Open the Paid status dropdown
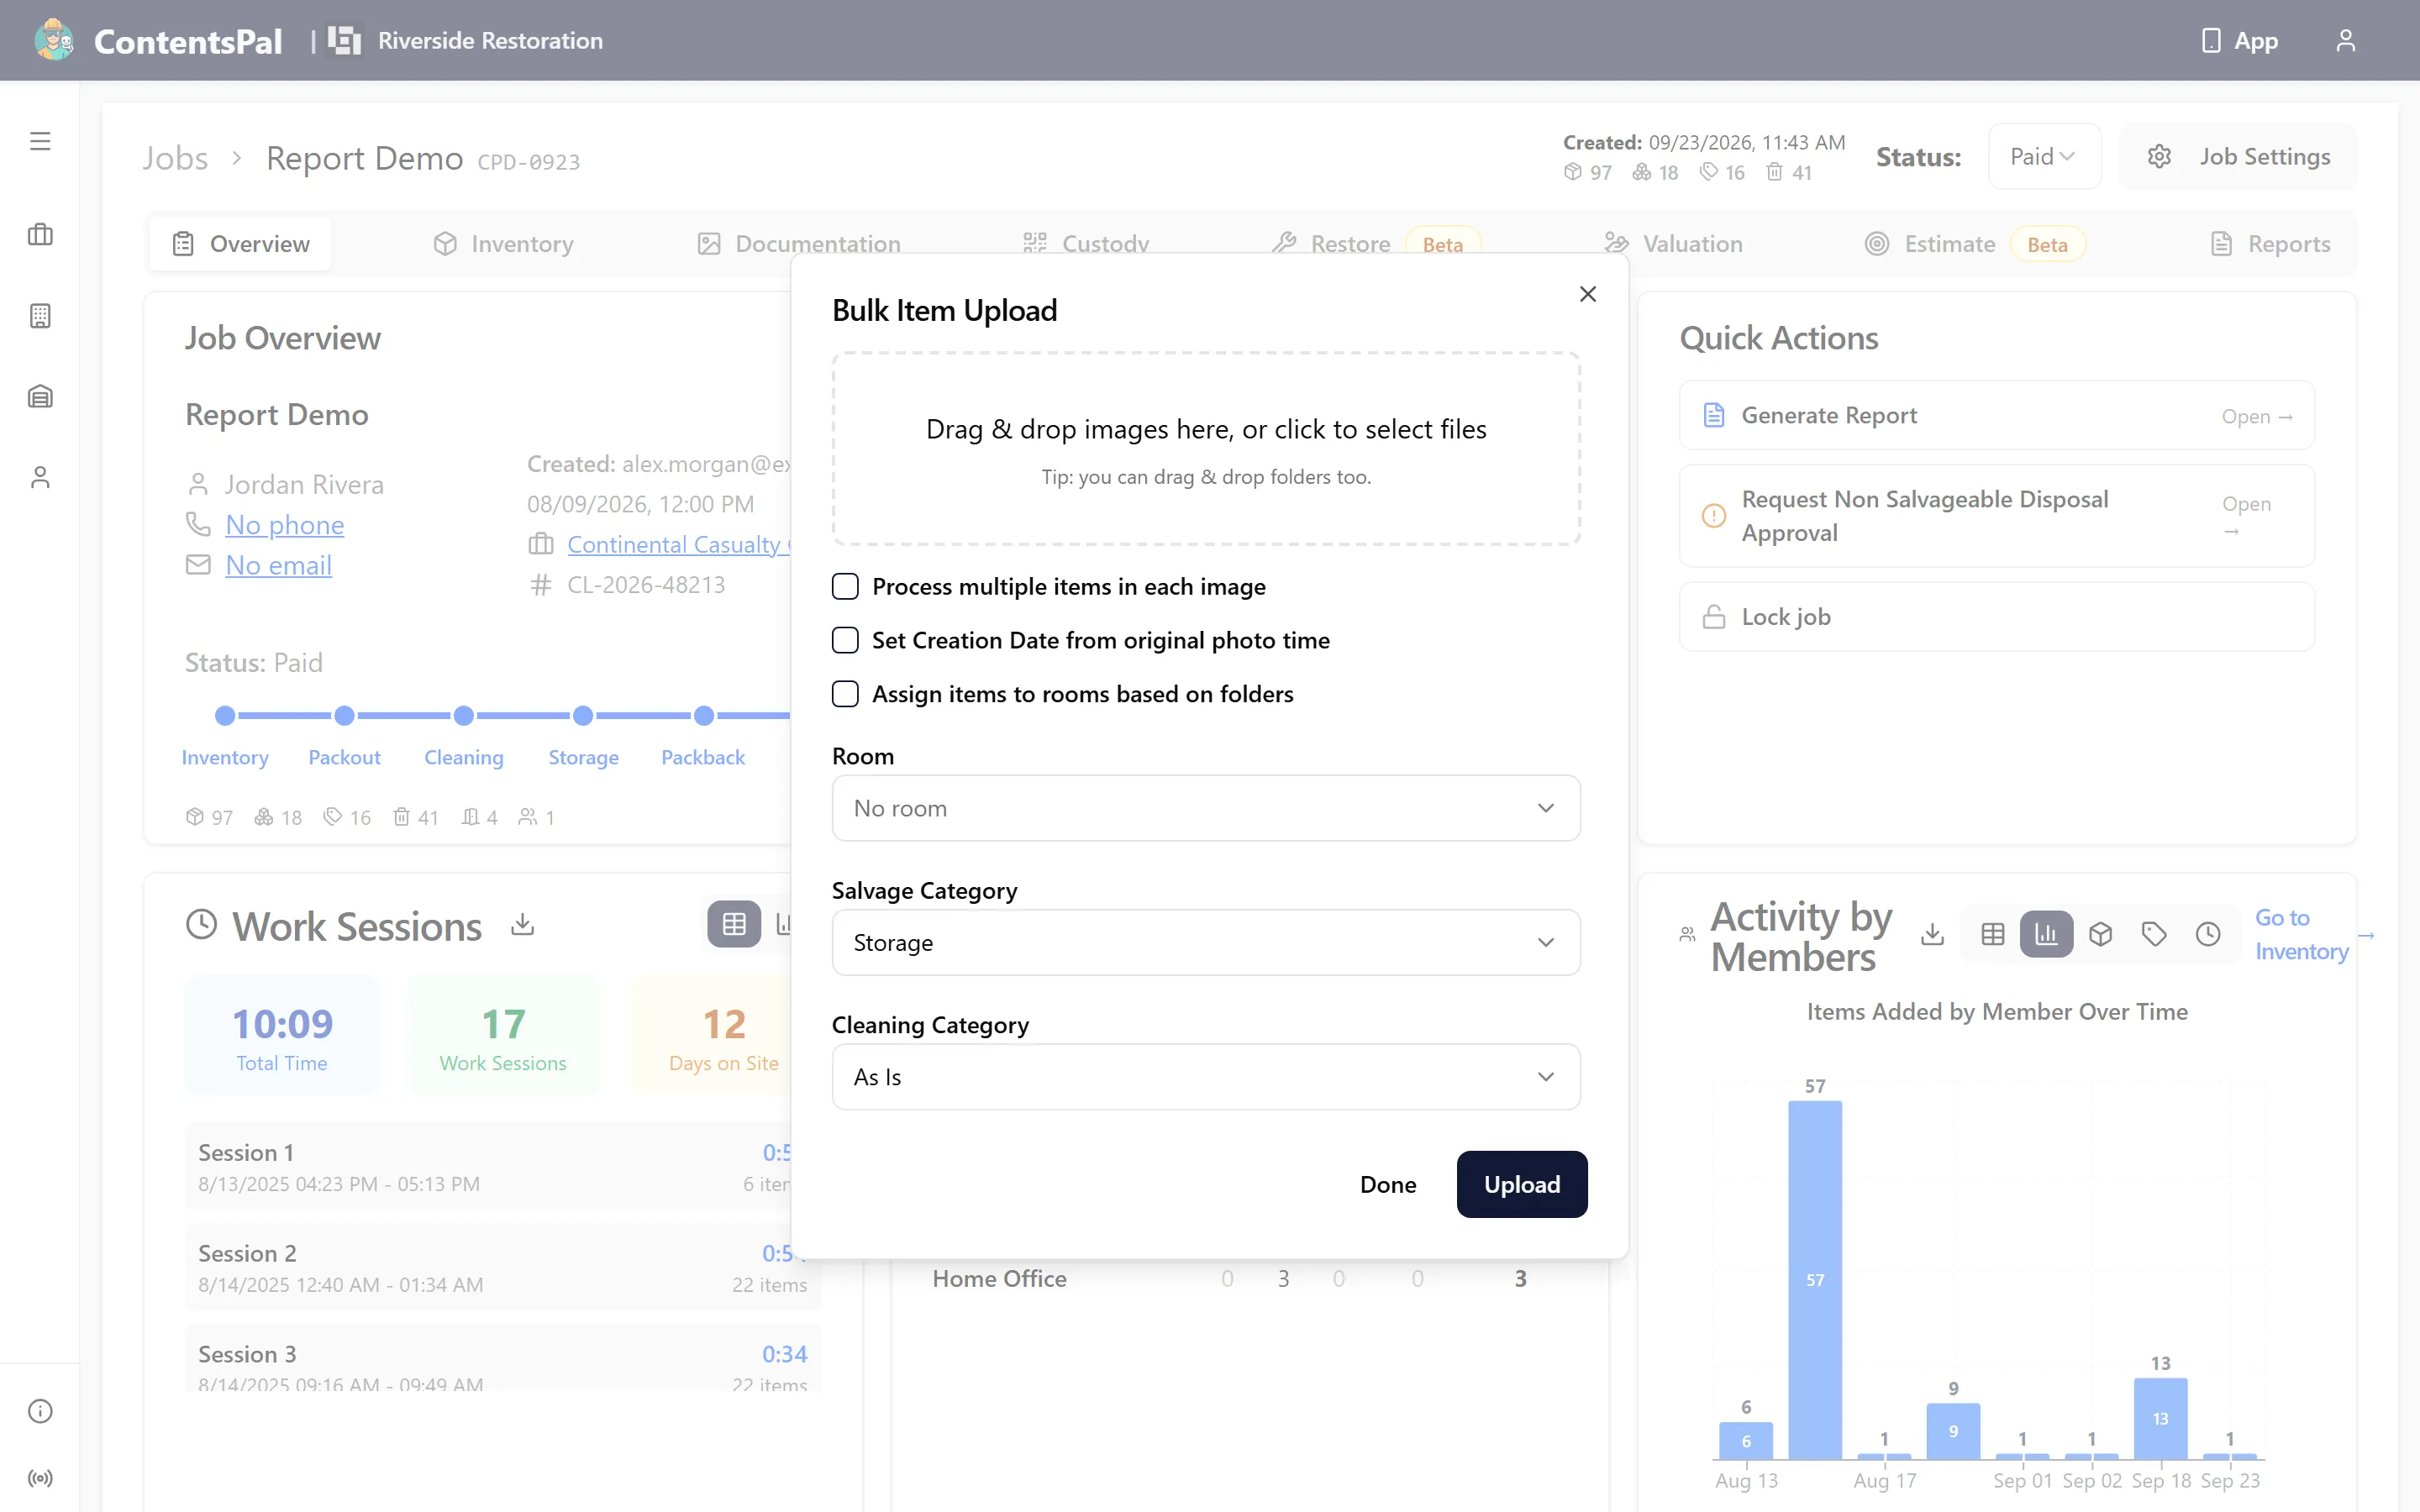 2044,157
